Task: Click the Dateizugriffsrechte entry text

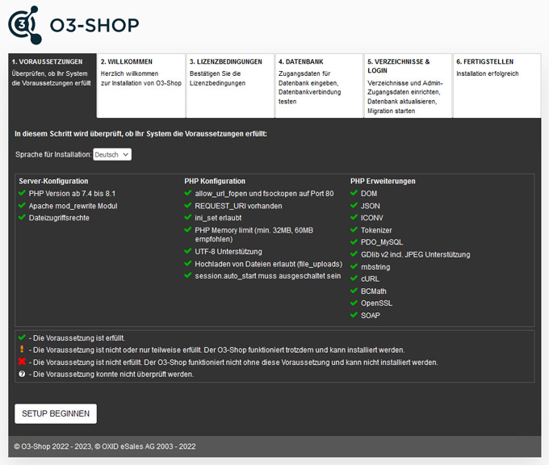Action: coord(59,218)
